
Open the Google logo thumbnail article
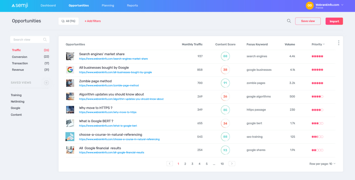[x=70, y=70]
